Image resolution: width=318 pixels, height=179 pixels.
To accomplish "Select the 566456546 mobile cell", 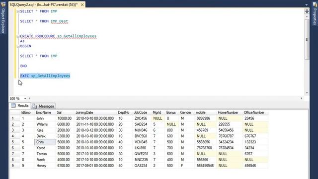I will pos(205,166).
